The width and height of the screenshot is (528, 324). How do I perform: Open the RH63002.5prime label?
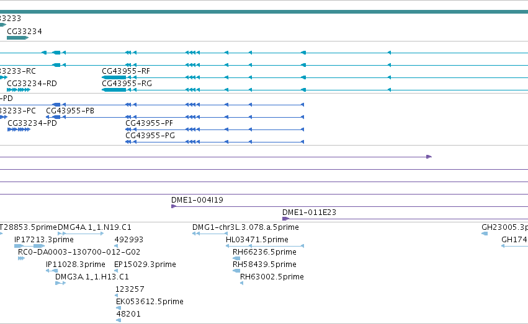click(272, 277)
